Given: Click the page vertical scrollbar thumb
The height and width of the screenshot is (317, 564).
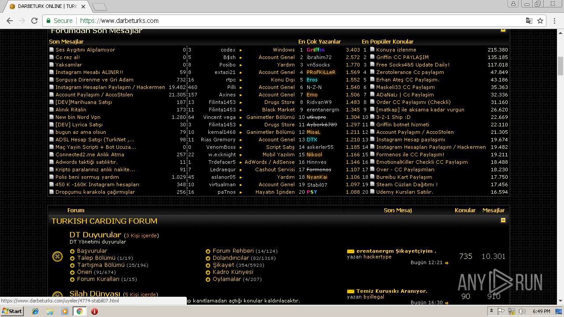Looking at the screenshot, I should click(560, 66).
